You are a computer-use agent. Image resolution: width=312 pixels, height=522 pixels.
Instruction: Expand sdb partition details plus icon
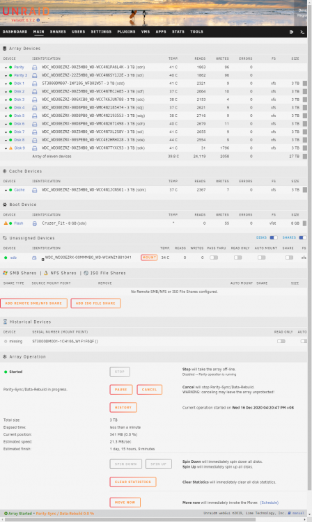click(x=42, y=260)
